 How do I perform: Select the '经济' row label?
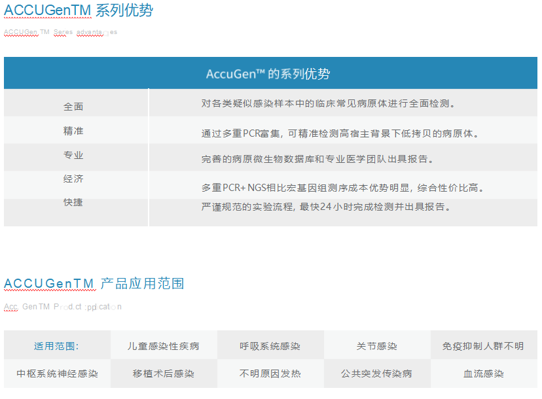click(x=73, y=179)
